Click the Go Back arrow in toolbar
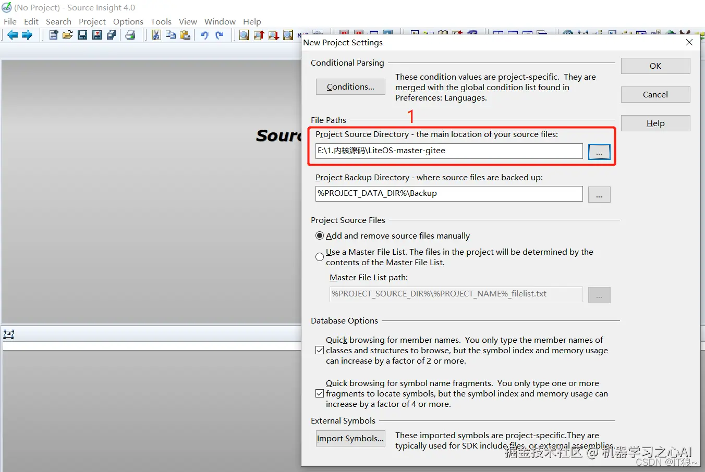Screen dimensions: 705x472 (13, 35)
